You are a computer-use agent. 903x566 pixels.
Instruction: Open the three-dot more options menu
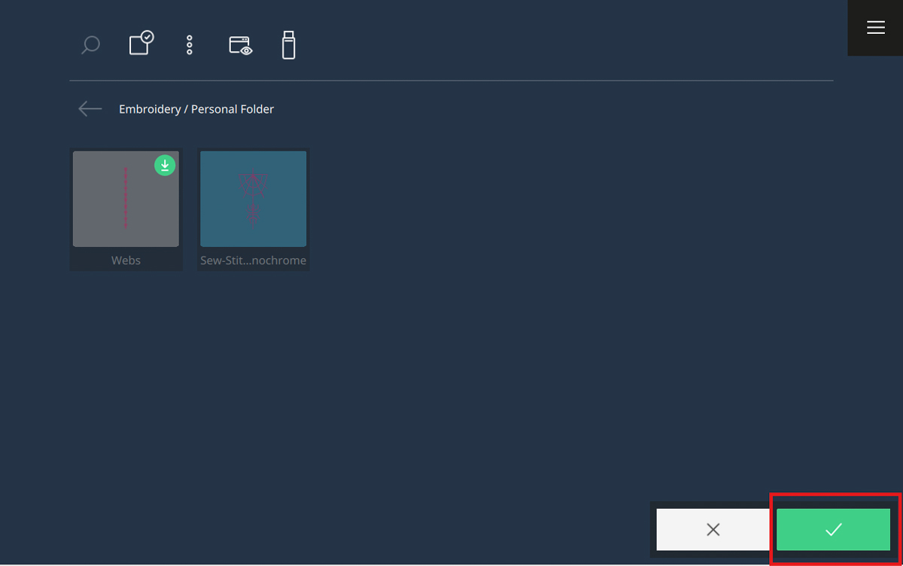click(190, 45)
